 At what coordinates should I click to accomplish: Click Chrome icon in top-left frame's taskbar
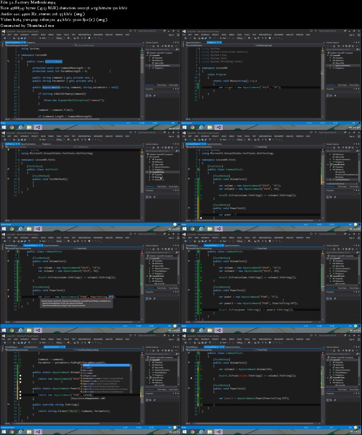click(12, 127)
